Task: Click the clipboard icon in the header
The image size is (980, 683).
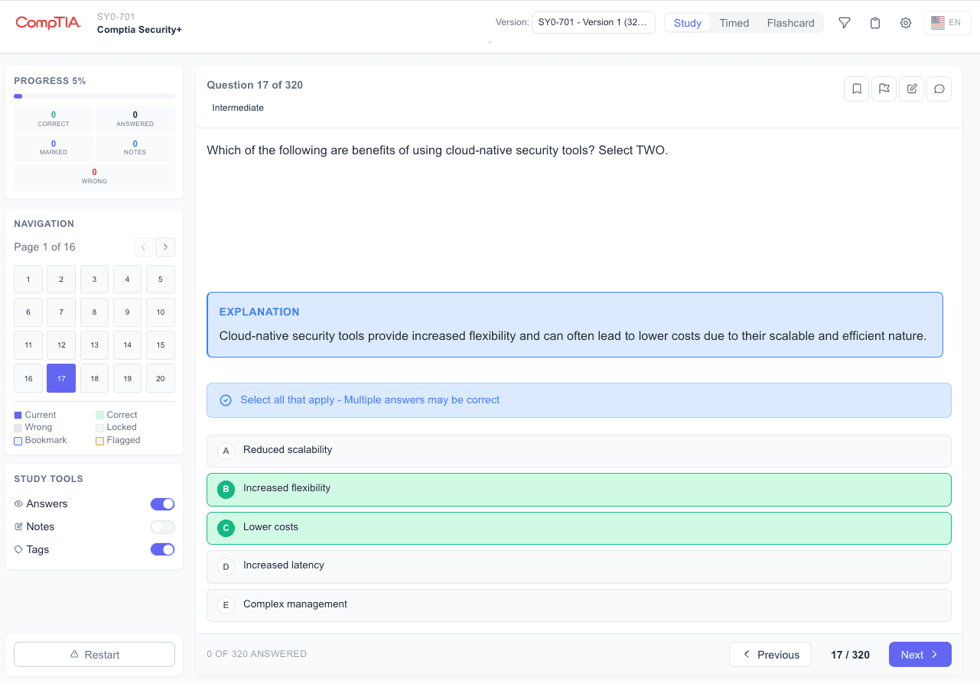Action: [x=874, y=23]
